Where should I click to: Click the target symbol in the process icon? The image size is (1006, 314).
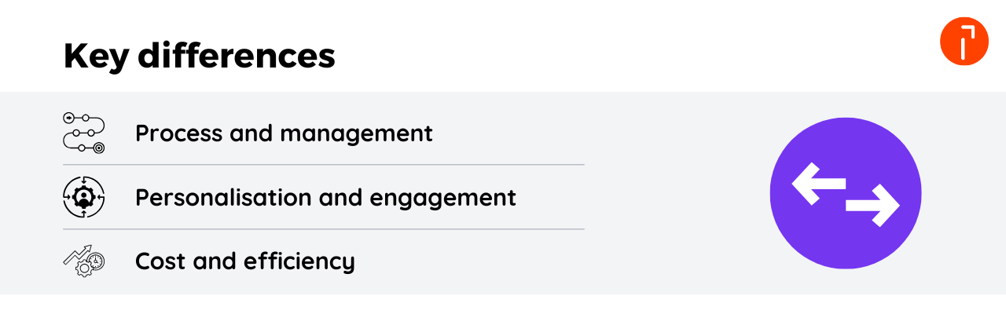tap(98, 147)
